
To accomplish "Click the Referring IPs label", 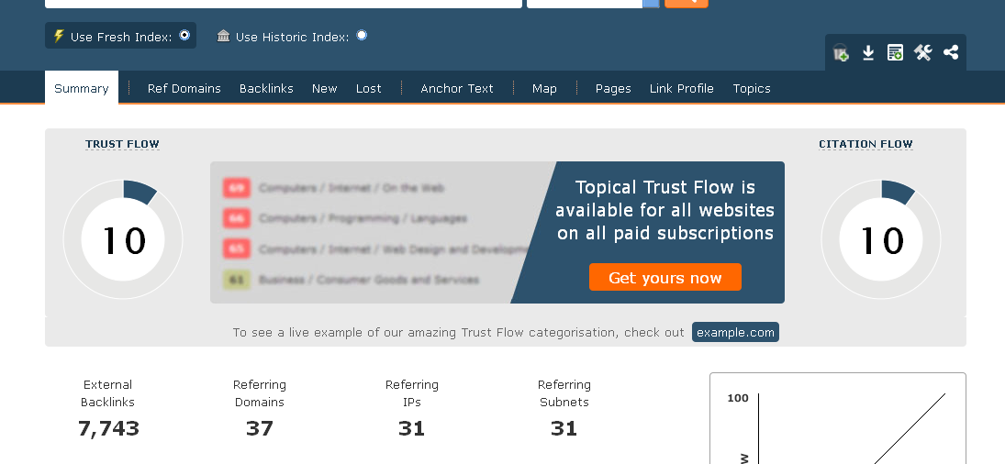I will pyautogui.click(x=411, y=393).
